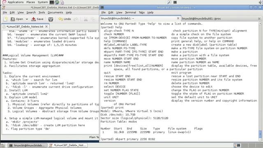The width and height of the screenshot is (263, 148).
Task: Click the workspace switcher first workspace
Action: (237, 145)
